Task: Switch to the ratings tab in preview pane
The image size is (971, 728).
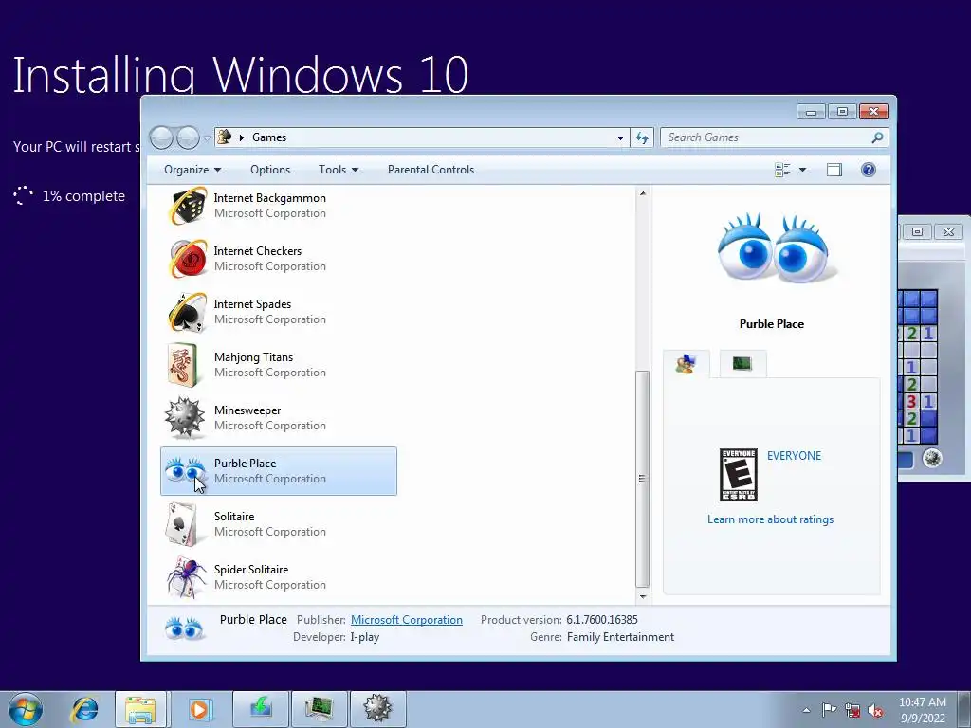Action: pyautogui.click(x=687, y=364)
